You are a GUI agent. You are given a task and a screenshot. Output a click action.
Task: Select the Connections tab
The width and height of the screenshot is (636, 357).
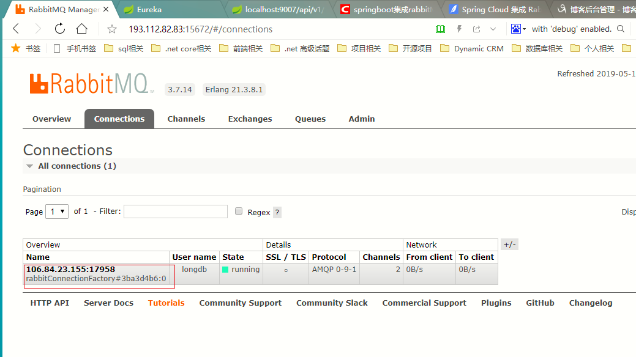119,119
